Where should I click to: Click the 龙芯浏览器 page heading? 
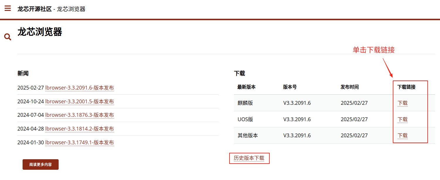[x=40, y=32]
